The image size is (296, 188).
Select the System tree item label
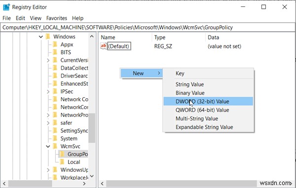point(69,139)
